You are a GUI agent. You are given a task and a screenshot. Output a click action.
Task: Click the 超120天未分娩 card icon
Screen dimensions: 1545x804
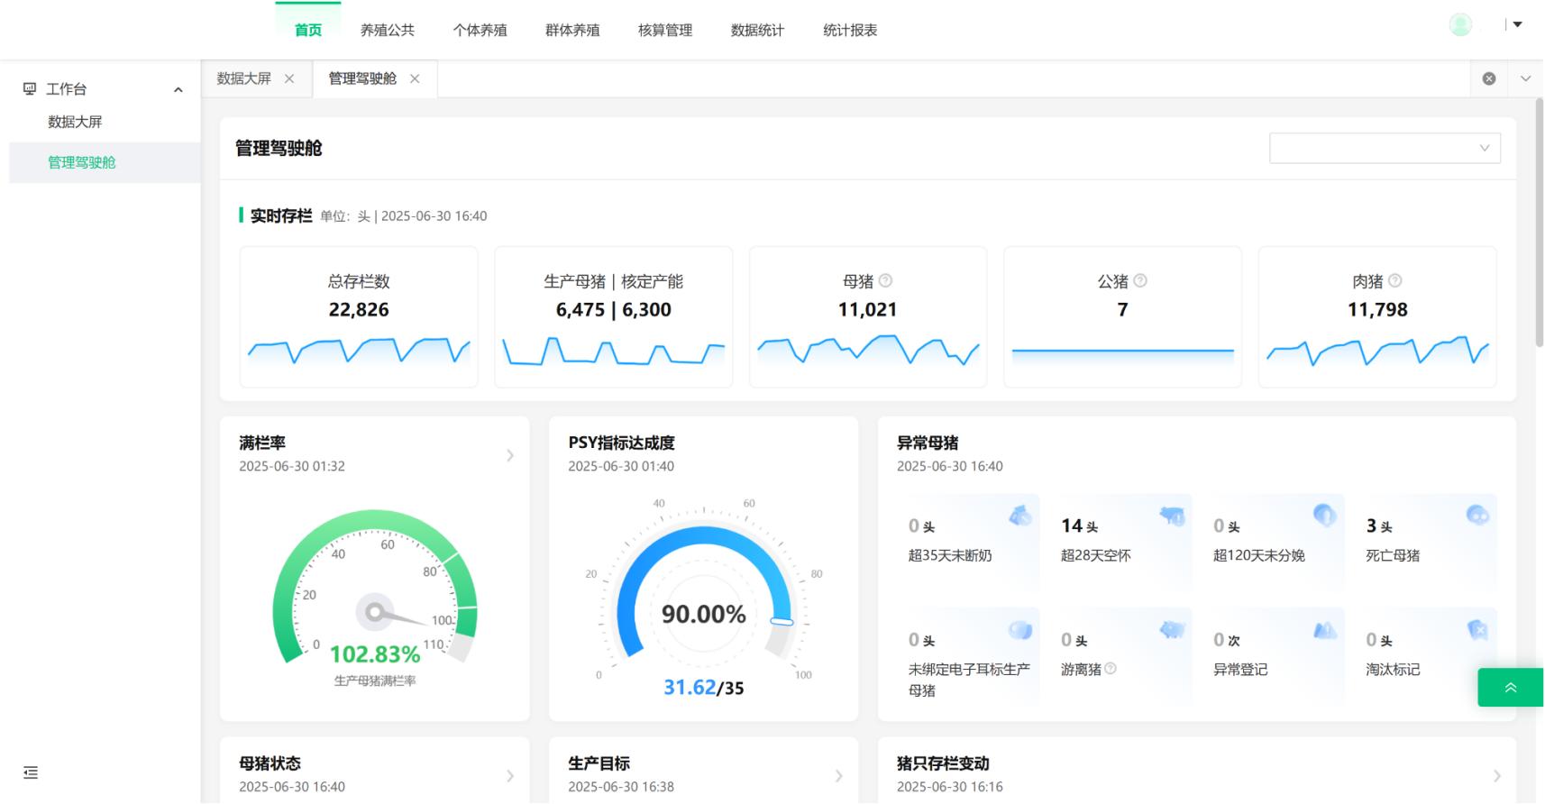pos(1324,516)
